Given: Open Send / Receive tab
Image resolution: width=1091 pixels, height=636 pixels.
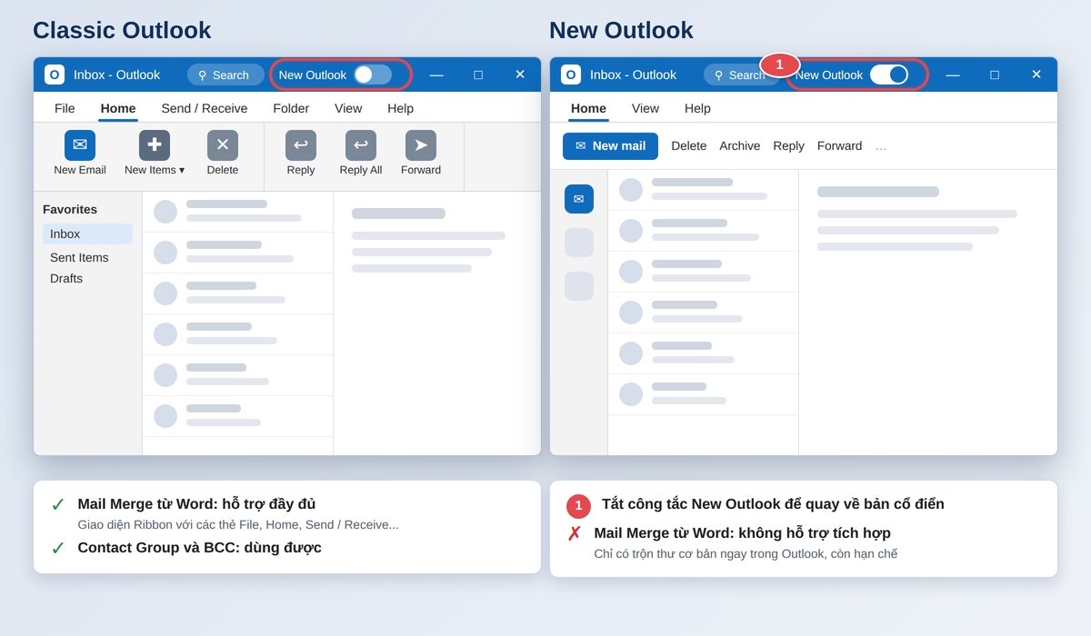Looking at the screenshot, I should point(205,108).
